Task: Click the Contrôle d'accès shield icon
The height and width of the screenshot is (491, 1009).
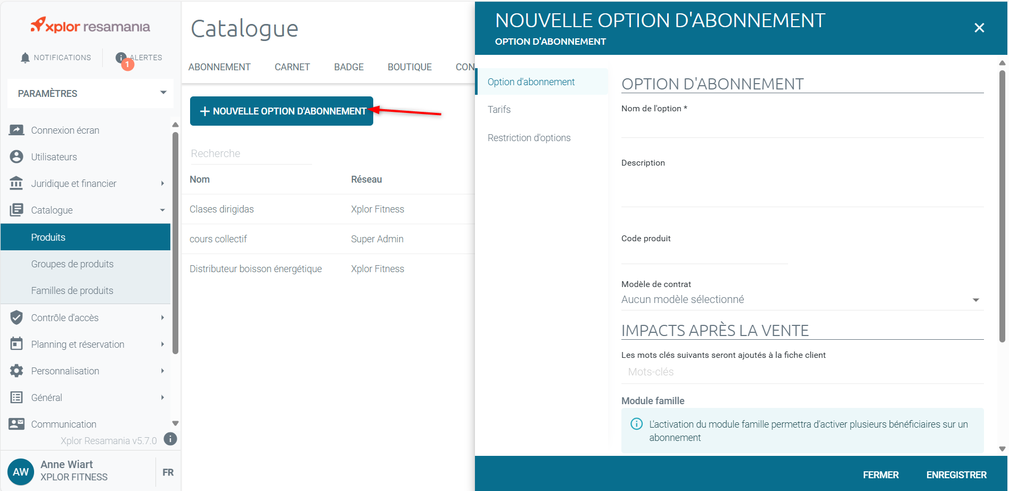Action: click(x=17, y=317)
